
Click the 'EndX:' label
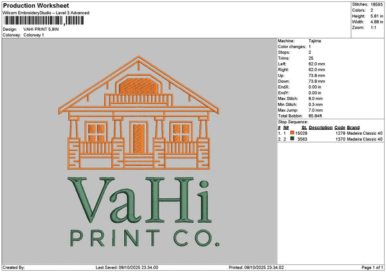point(284,87)
